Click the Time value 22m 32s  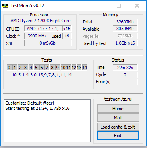[125, 68]
